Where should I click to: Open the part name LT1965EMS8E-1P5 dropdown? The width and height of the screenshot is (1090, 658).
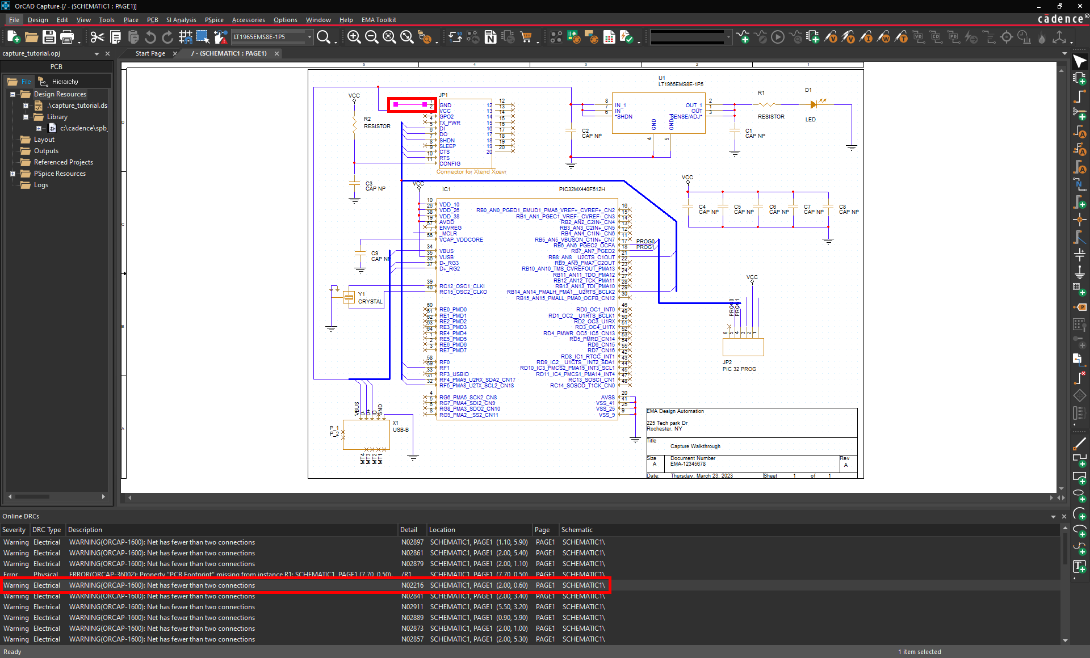click(309, 37)
